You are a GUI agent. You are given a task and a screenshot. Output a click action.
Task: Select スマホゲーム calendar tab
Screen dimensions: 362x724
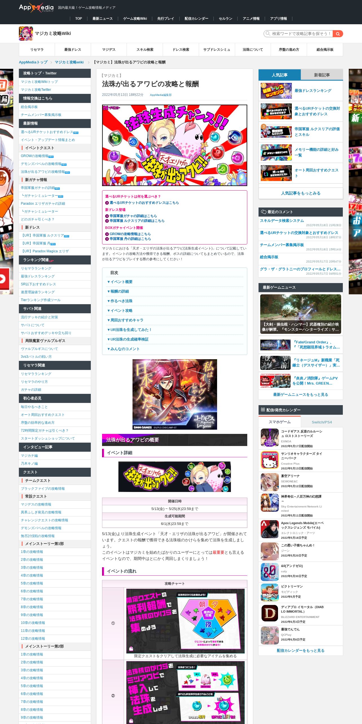[x=280, y=422]
